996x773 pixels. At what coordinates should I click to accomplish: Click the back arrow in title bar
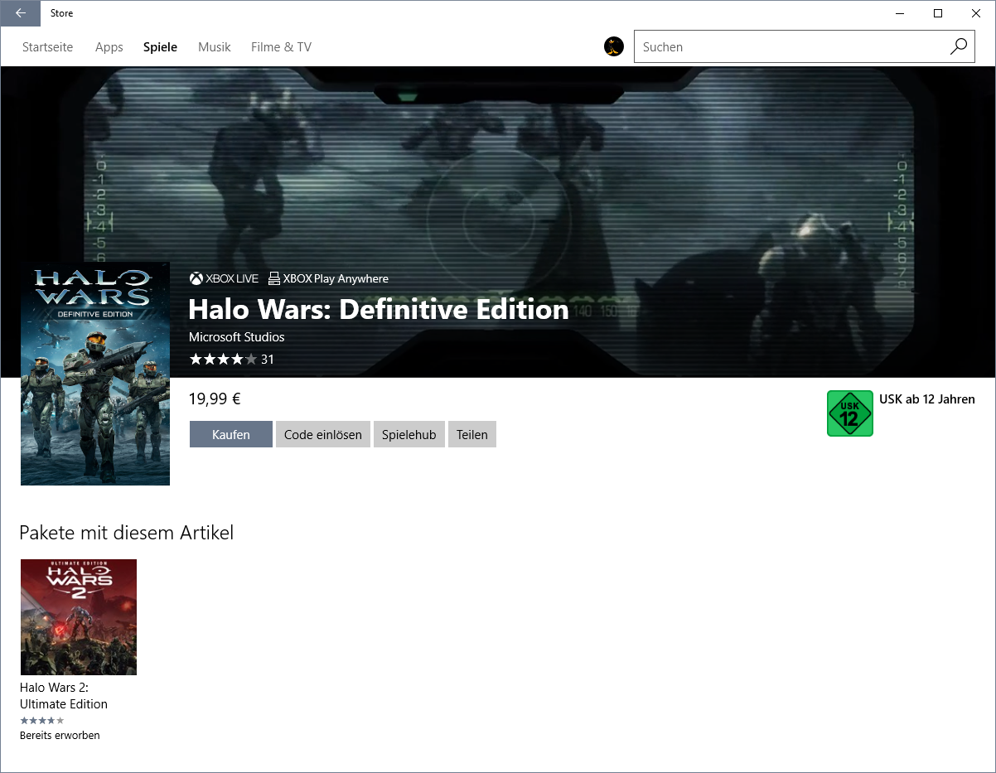[21, 13]
